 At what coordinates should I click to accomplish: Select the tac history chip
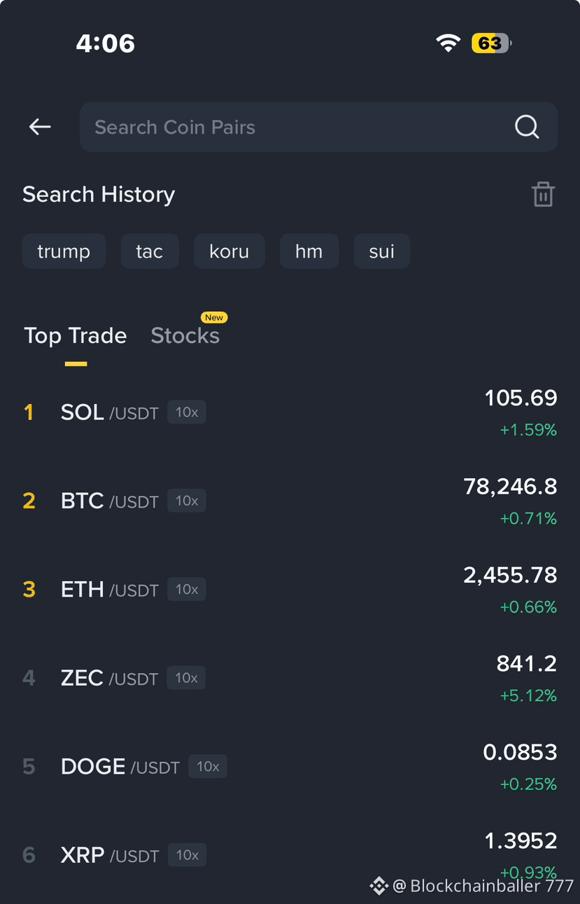click(150, 251)
